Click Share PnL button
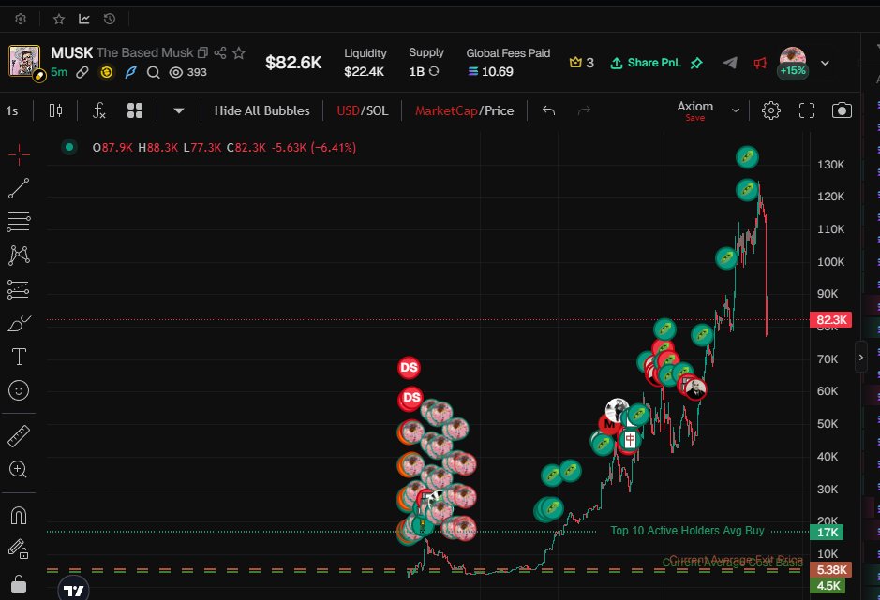880x600 pixels. (x=646, y=63)
